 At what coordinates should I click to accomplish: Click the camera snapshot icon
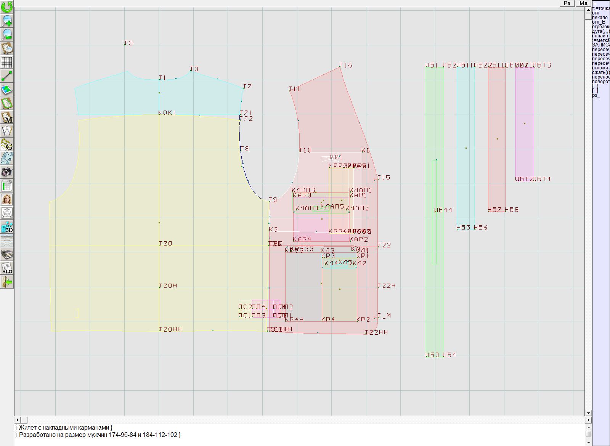[x=7, y=172]
